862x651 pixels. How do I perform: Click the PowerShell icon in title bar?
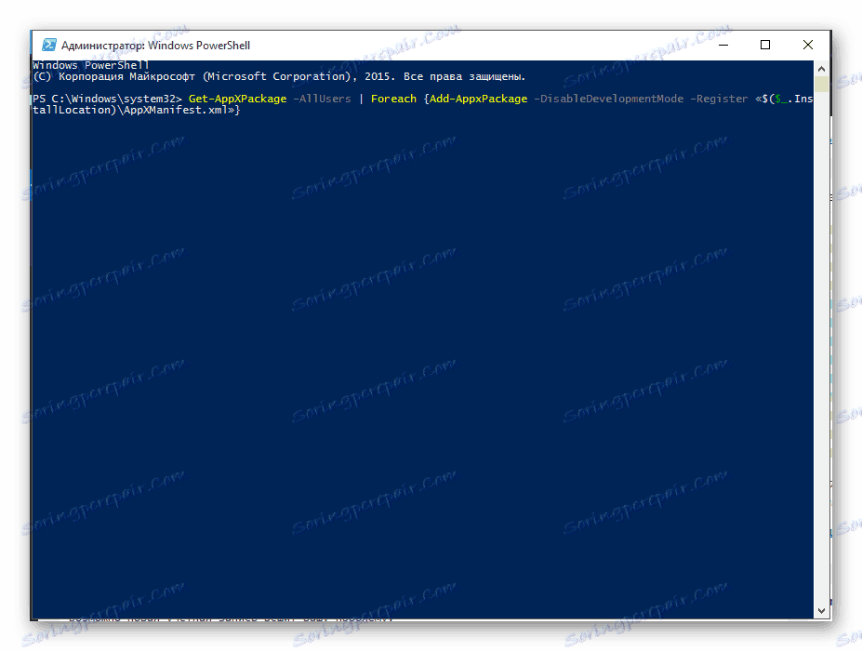pyautogui.click(x=49, y=45)
